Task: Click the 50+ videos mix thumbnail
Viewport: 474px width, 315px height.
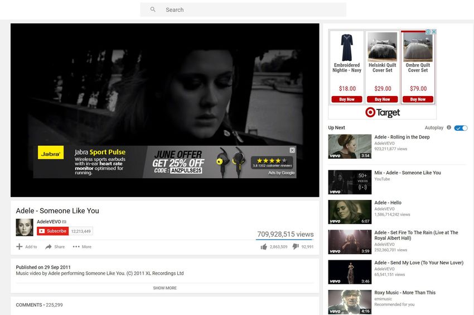Action: point(350,182)
